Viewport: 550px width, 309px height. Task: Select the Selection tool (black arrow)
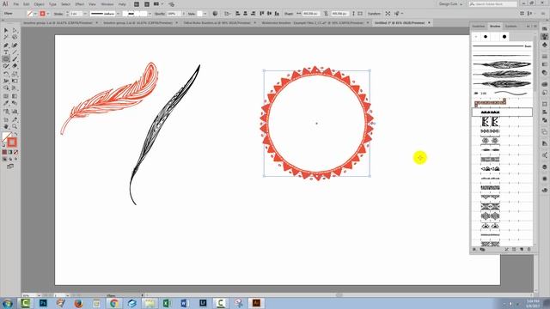(x=6, y=31)
